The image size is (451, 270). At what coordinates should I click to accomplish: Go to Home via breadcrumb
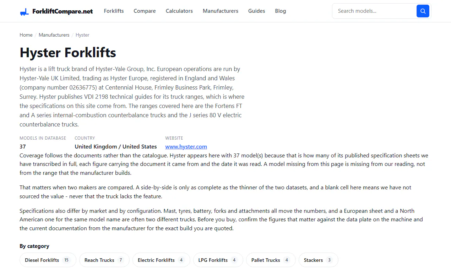click(26, 35)
